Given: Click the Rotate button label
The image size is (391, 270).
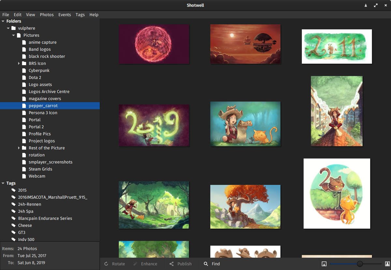Looking at the screenshot, I should pyautogui.click(x=119, y=264).
